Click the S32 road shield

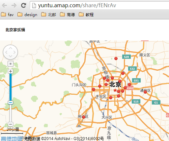click(x=132, y=69)
